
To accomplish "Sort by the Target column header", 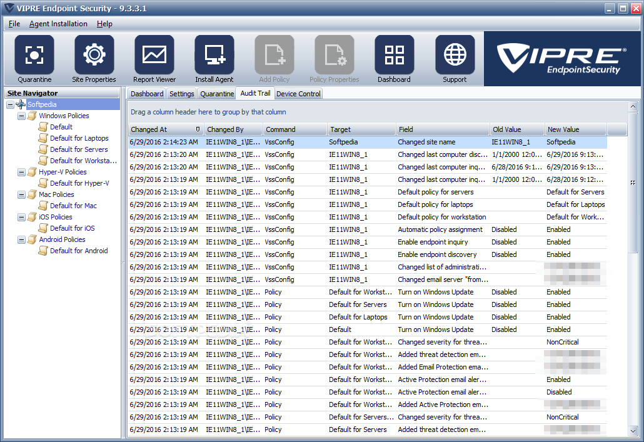I will click(x=361, y=129).
